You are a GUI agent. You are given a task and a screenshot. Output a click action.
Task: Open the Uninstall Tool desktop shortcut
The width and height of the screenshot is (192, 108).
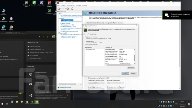(4, 19)
